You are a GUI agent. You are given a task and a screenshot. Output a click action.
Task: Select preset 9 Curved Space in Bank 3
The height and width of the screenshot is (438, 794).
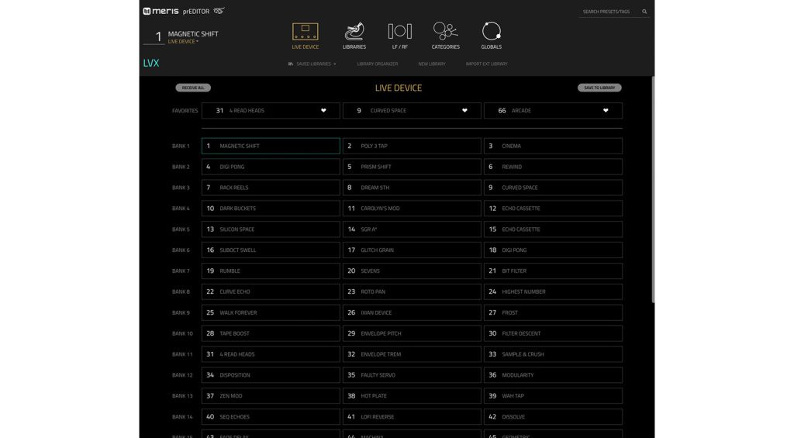coord(553,188)
